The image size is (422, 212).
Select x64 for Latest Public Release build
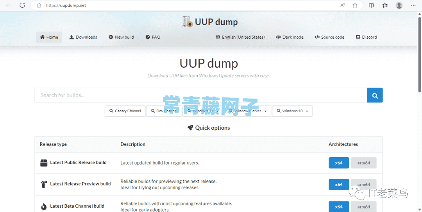pyautogui.click(x=339, y=163)
